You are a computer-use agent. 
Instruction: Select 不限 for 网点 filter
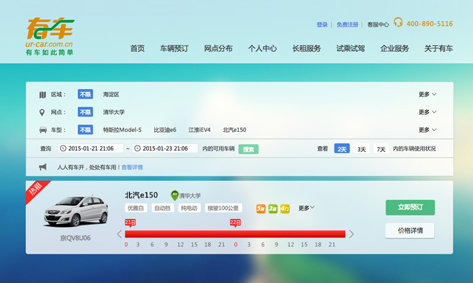pos(85,112)
